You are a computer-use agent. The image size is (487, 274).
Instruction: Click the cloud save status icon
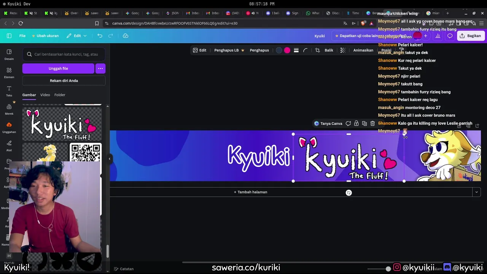(126, 36)
